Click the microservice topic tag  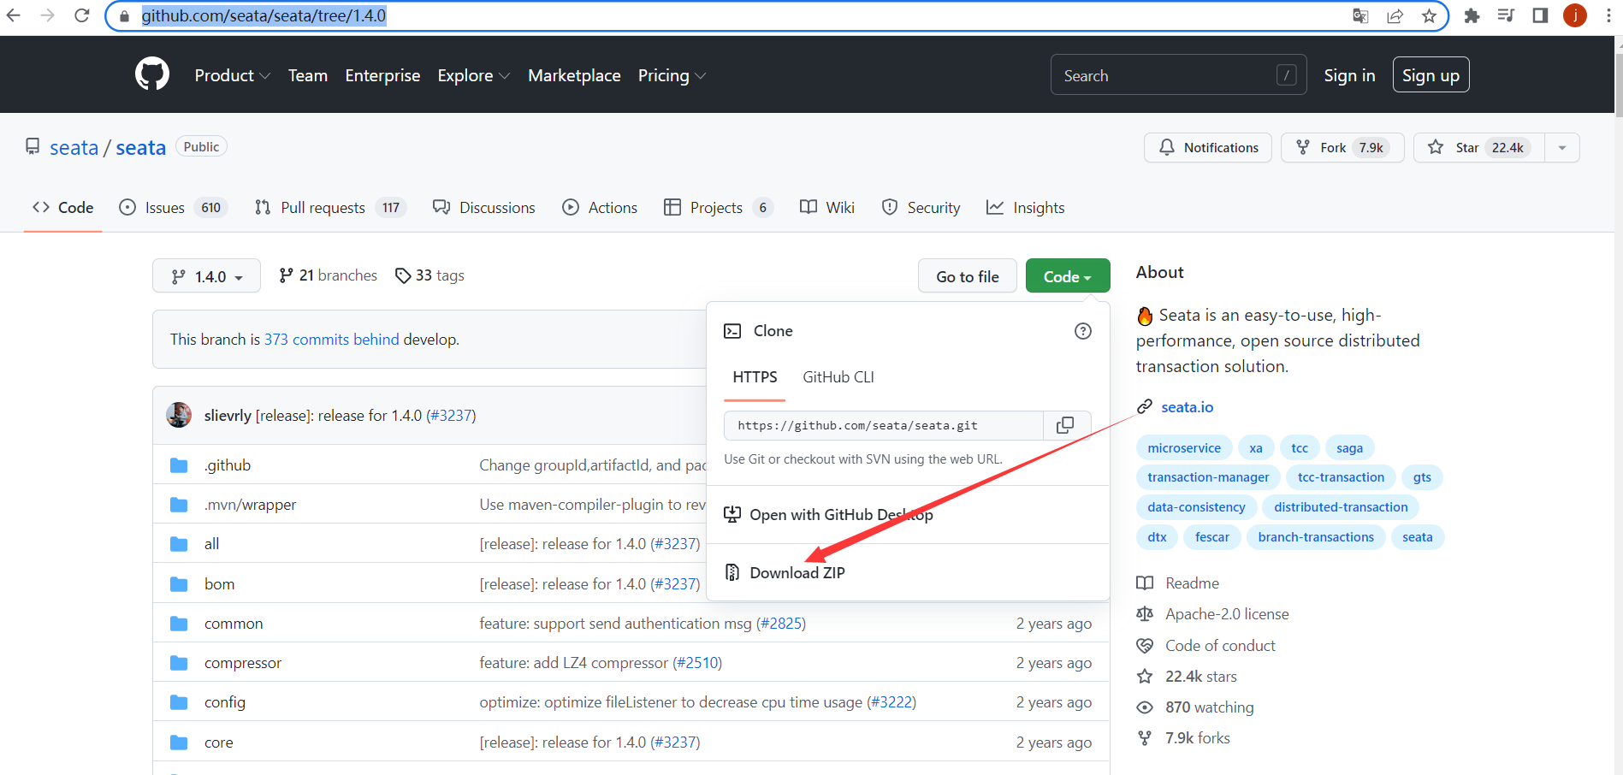pos(1184,448)
